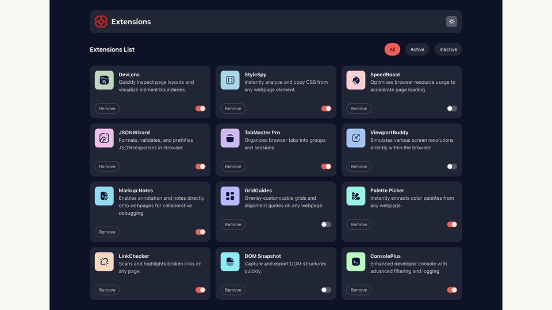Click the red Extensions logo
This screenshot has width=552, height=310.
101,22
